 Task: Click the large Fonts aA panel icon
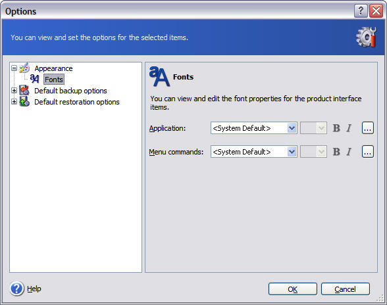point(159,76)
